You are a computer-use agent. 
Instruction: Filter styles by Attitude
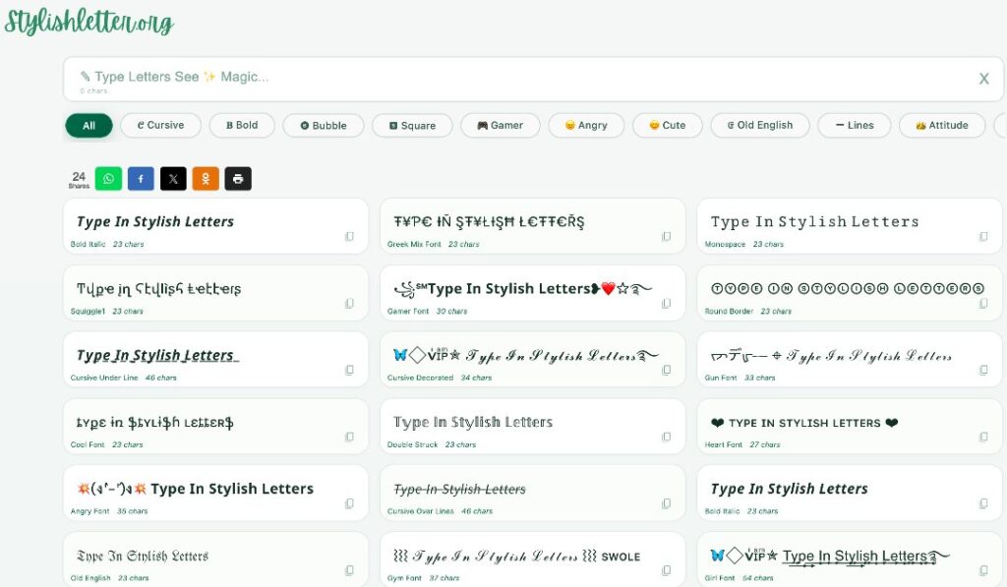[x=942, y=125]
